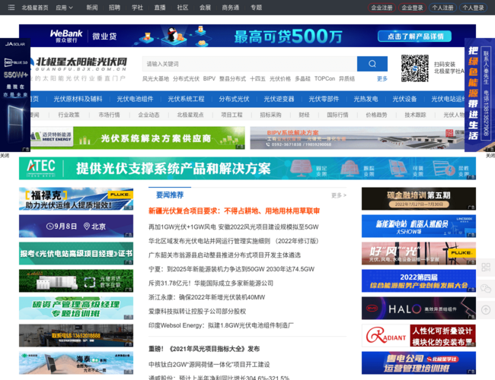Click the 企业注册 button
This screenshot has width=495, height=380.
(x=382, y=8)
